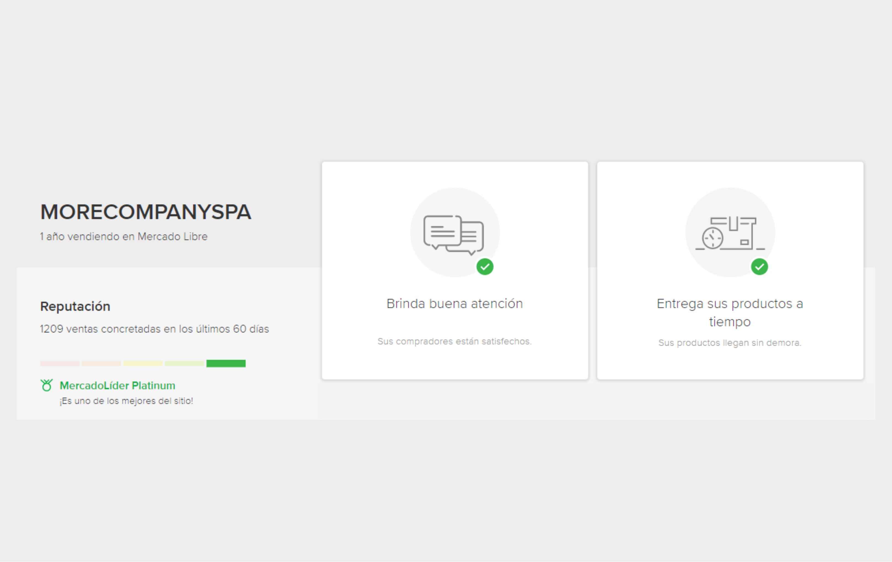Click green checkmark on chat bubbles icon

click(x=484, y=267)
